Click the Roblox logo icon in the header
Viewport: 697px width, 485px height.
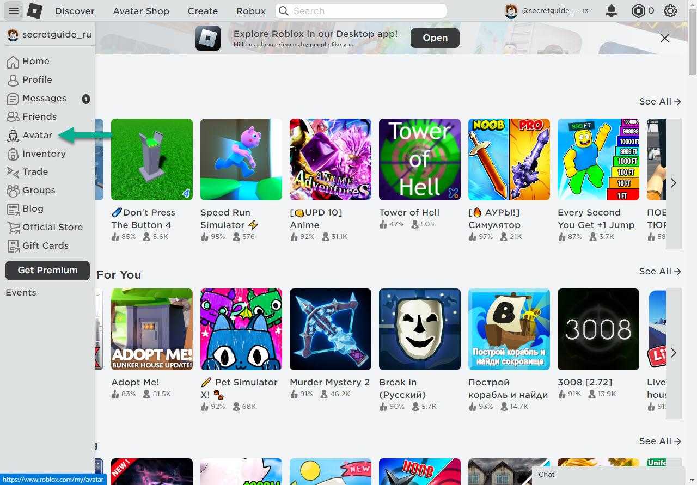click(35, 11)
